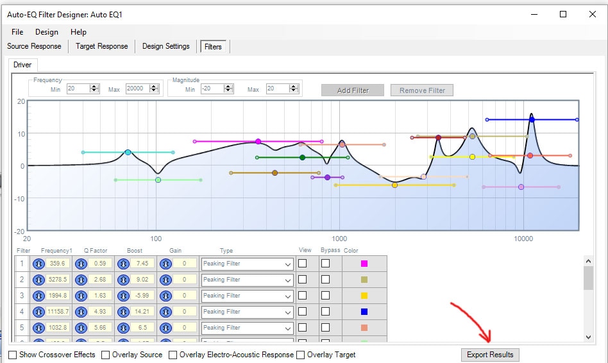The image size is (608, 363).
Task: Click Gain adjust icon for filter 3
Action: 165,296
